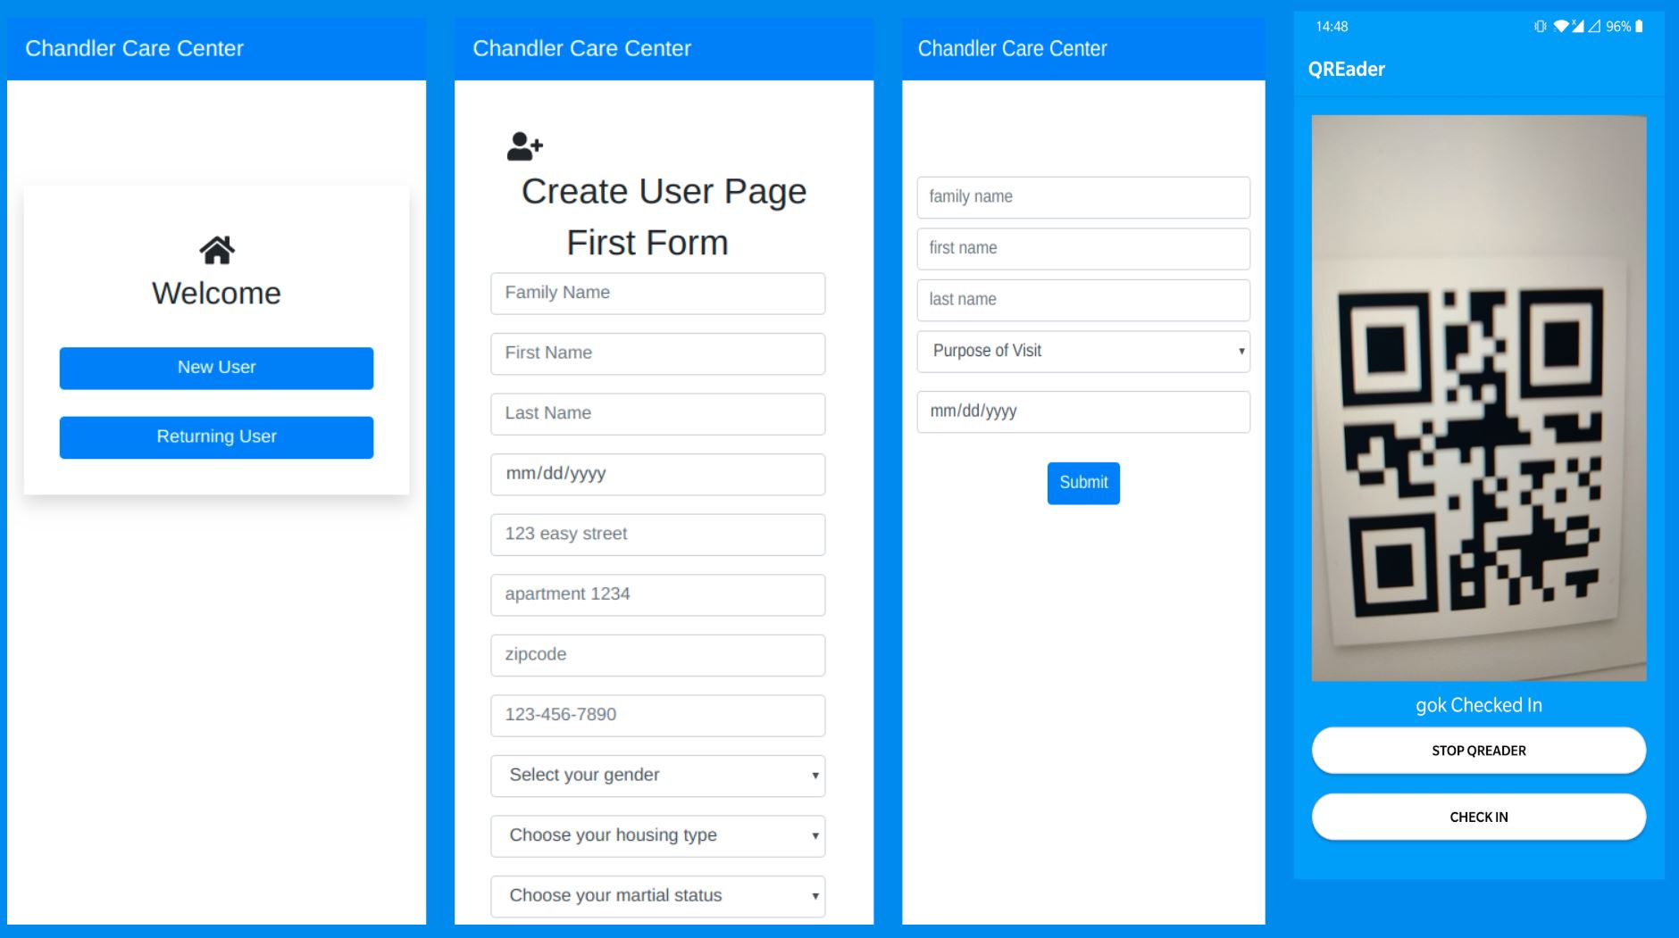Open the New User form
Viewport: 1679px width, 938px height.
click(x=216, y=368)
